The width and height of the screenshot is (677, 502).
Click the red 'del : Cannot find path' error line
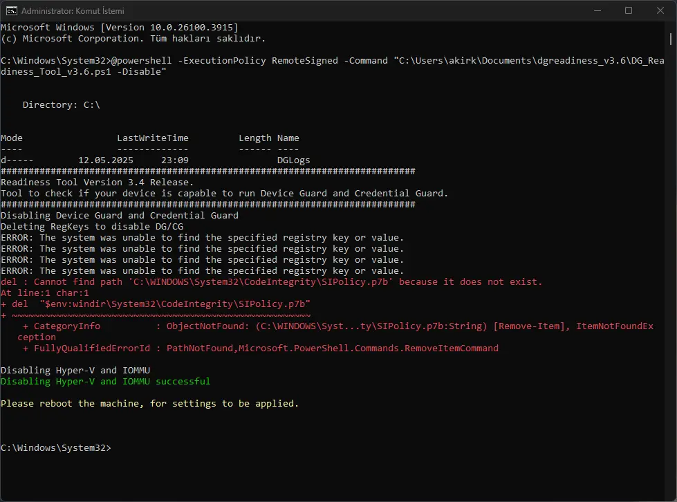pos(272,282)
